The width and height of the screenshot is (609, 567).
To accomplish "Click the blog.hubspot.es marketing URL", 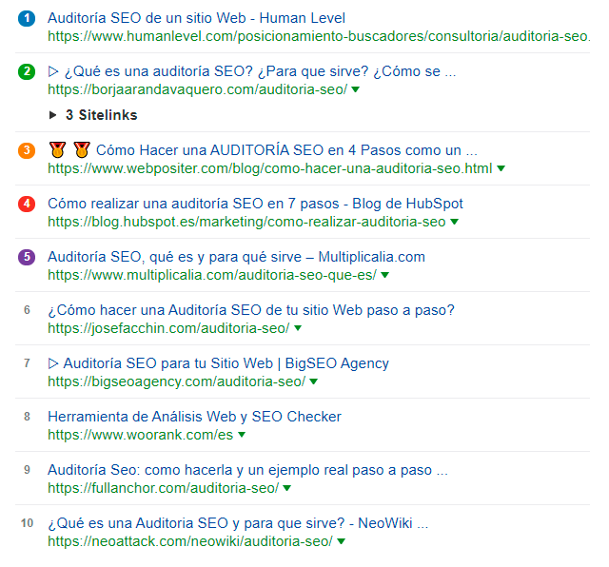I will point(246,222).
